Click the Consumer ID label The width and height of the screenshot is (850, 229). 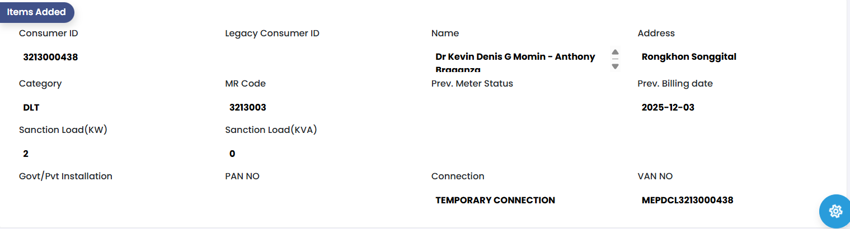click(48, 34)
